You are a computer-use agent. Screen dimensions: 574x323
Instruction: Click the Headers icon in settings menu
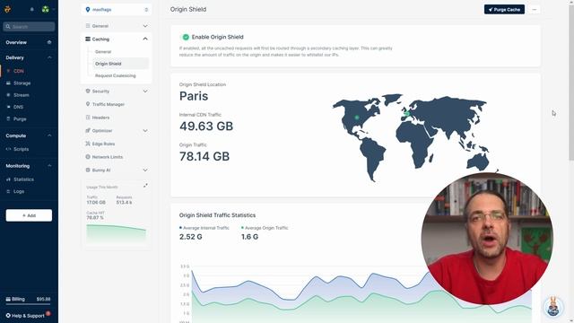point(88,118)
